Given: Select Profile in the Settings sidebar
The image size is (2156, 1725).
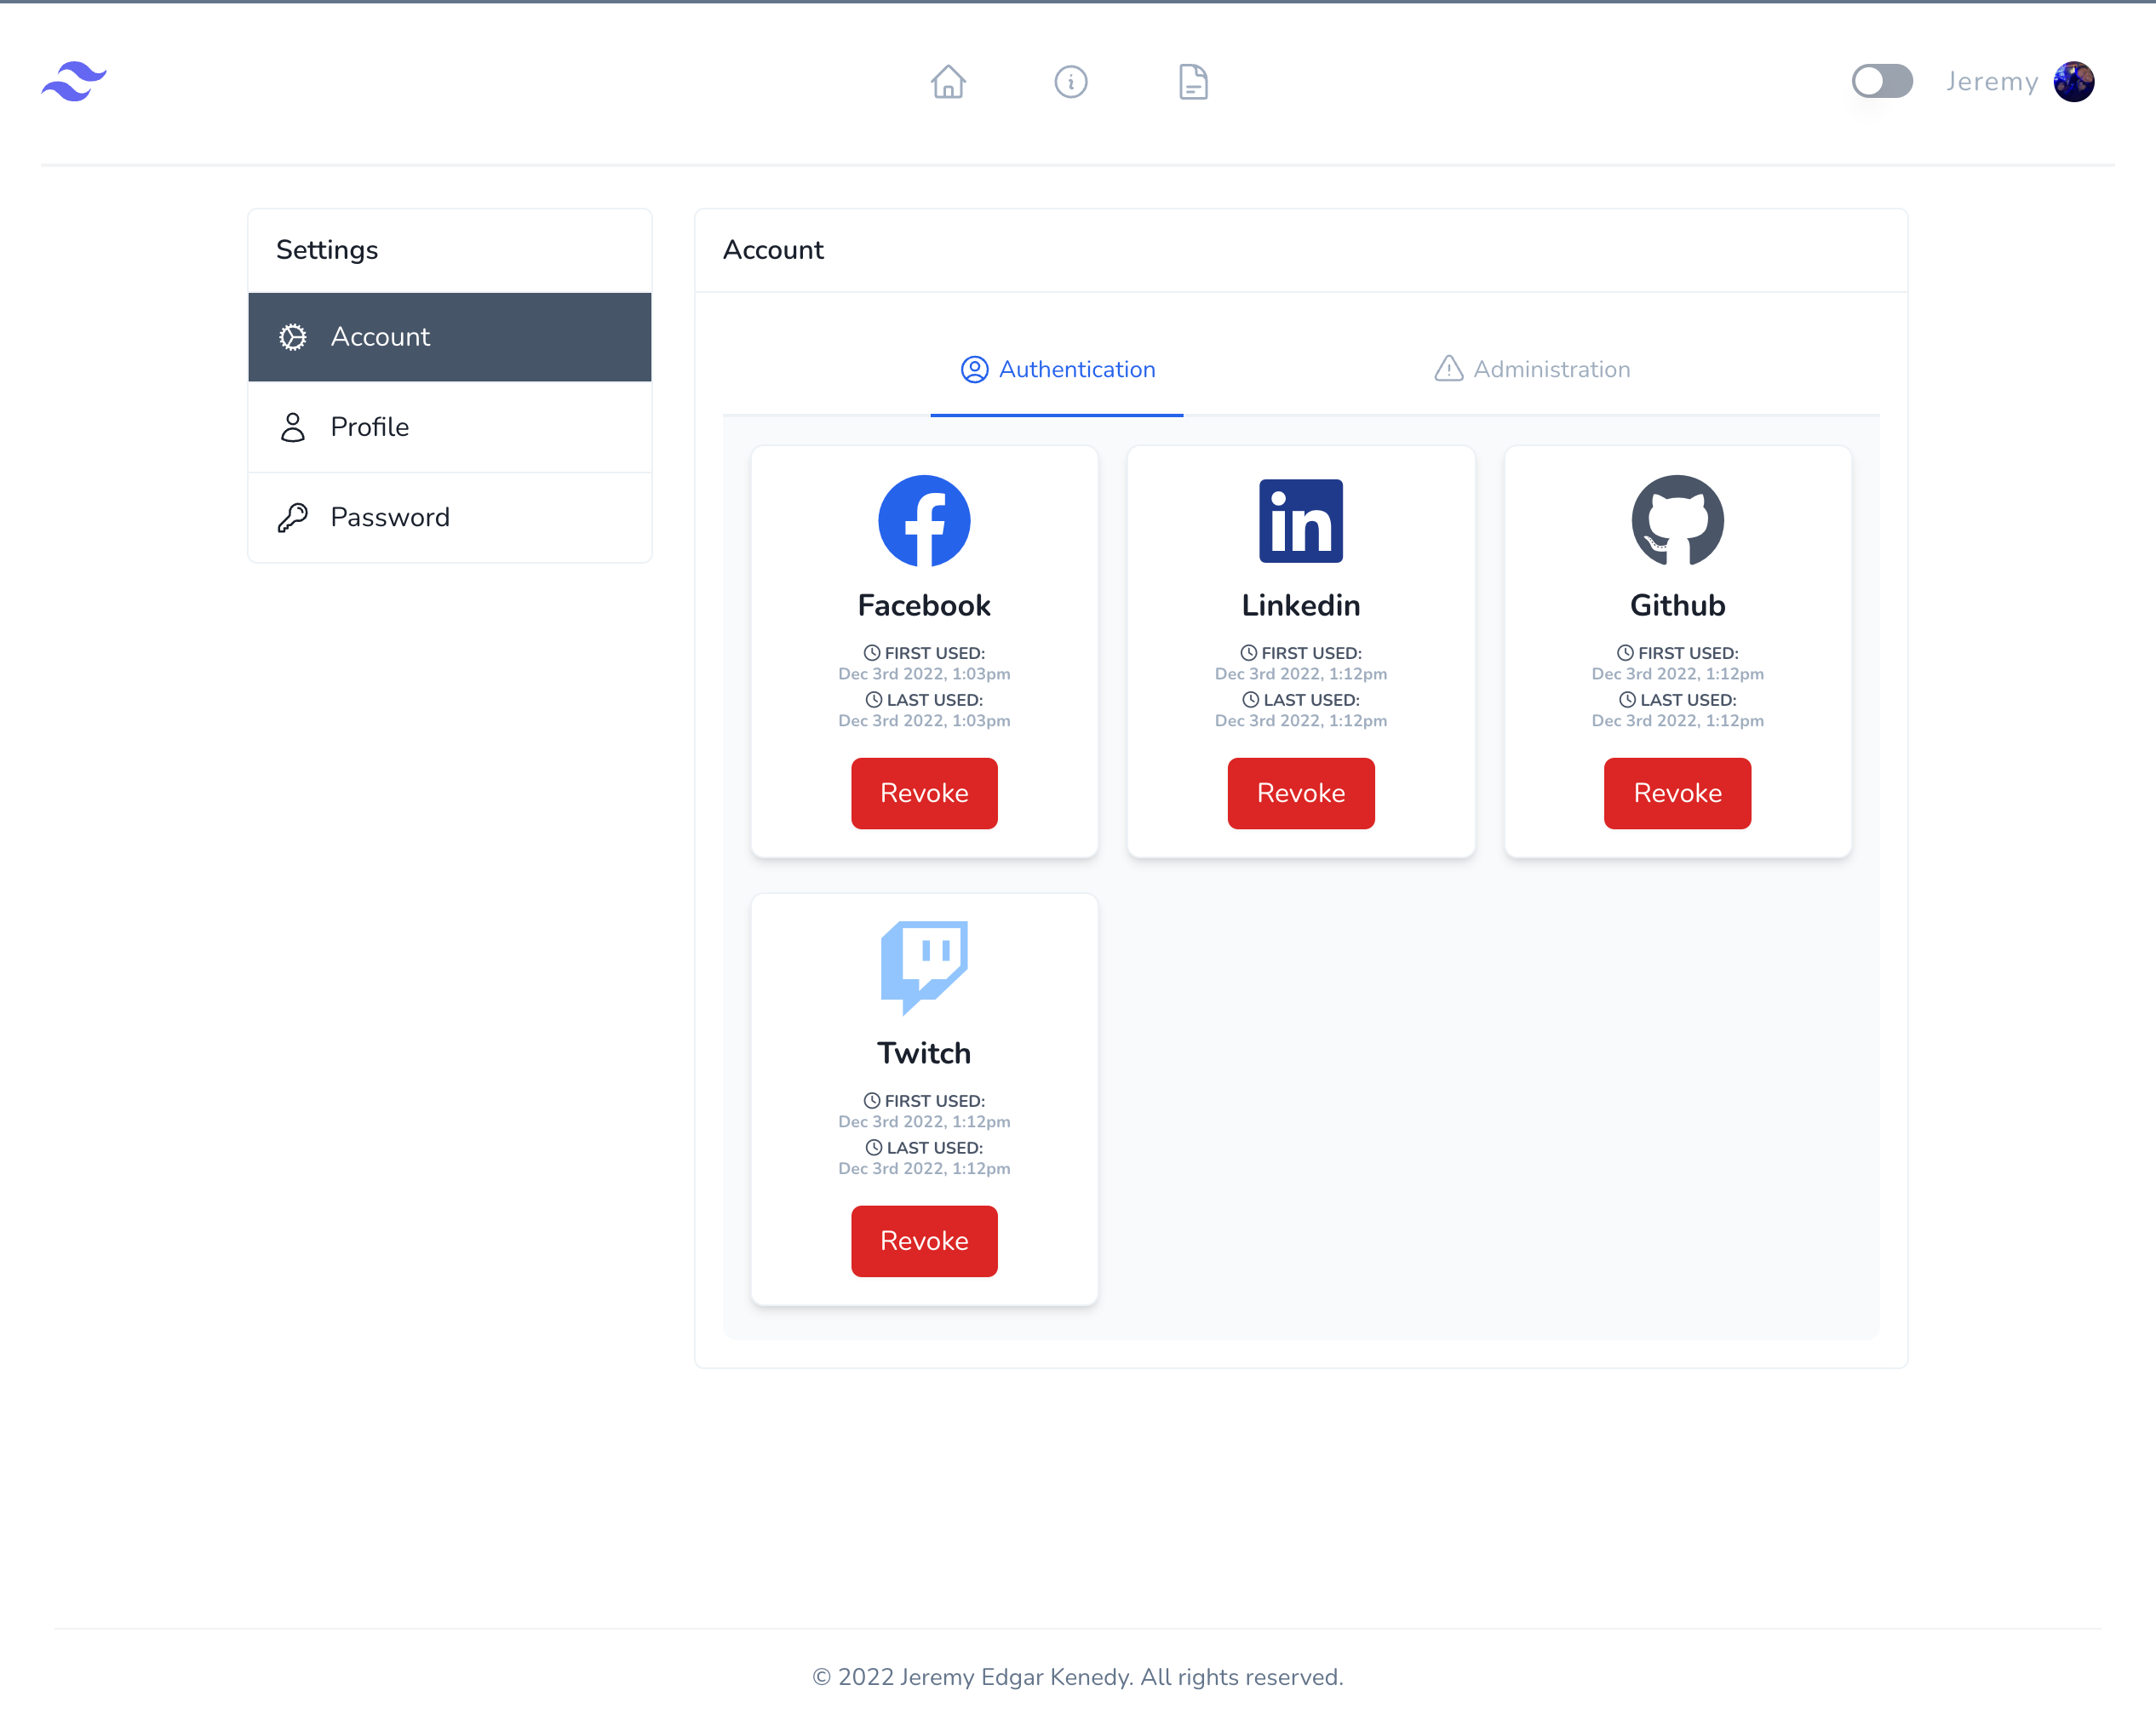Looking at the screenshot, I should [450, 427].
